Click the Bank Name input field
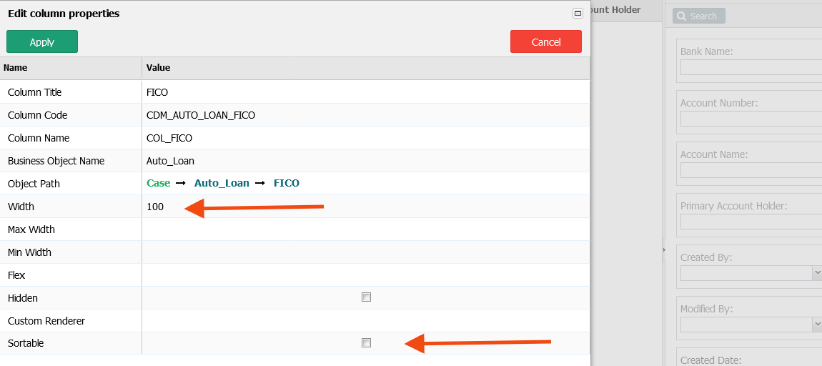822x366 pixels. [751, 67]
